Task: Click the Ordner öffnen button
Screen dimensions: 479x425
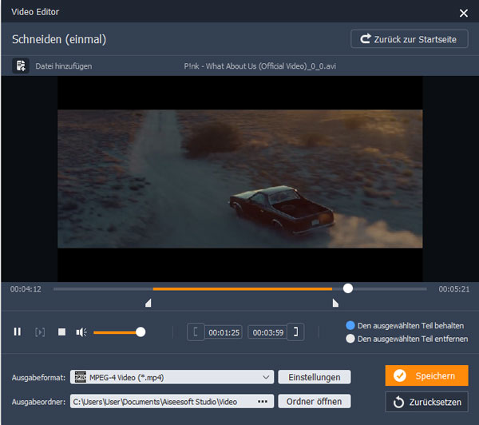Action: coord(315,401)
